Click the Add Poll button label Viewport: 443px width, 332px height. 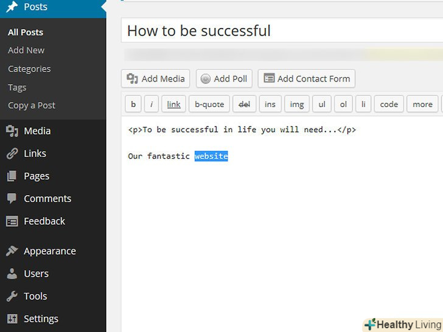point(230,79)
